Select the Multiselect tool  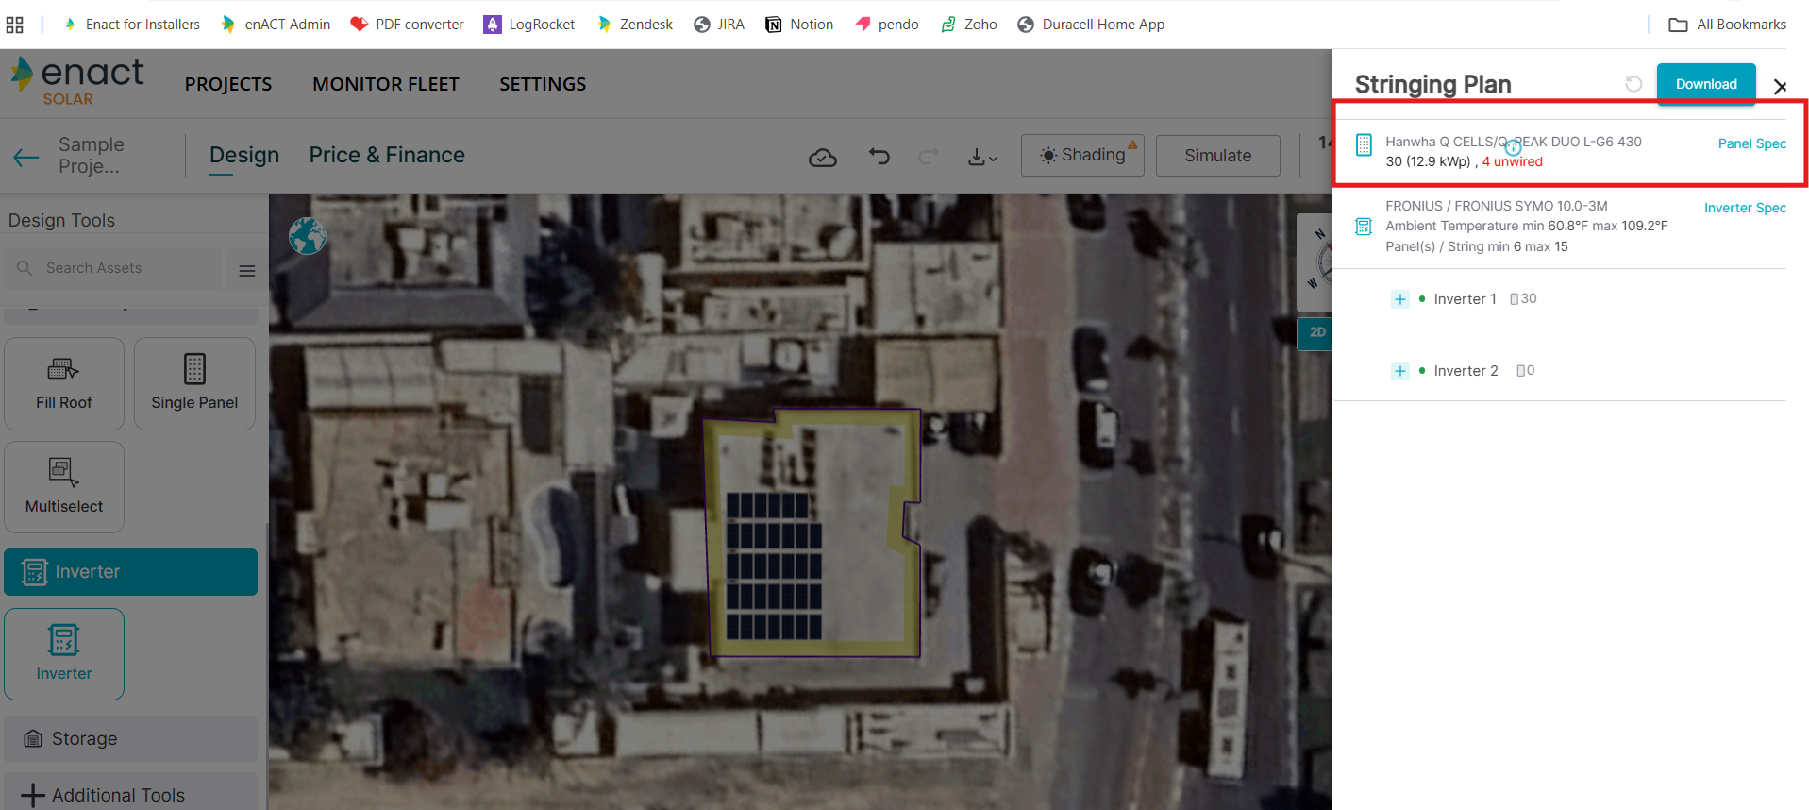(x=64, y=487)
